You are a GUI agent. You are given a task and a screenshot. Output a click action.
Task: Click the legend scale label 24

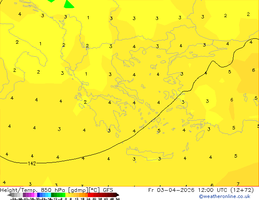88,199
